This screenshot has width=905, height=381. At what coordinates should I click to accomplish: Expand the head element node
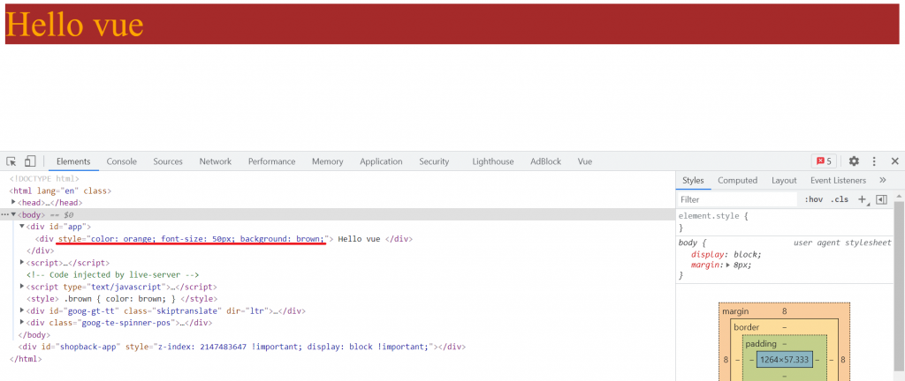click(x=13, y=202)
